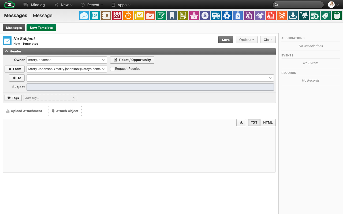This screenshot has height=214, width=343.
Task: Open the orange stopwatch timer icon
Action: [128, 16]
